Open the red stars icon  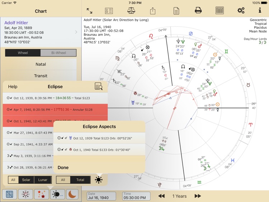click(x=42, y=194)
